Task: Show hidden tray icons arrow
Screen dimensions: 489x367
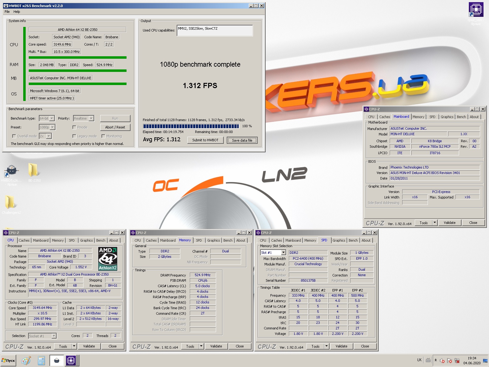Action: pos(436,360)
